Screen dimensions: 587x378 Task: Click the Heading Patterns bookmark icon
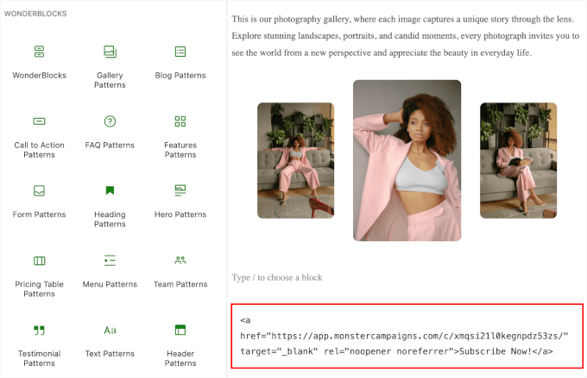[110, 190]
